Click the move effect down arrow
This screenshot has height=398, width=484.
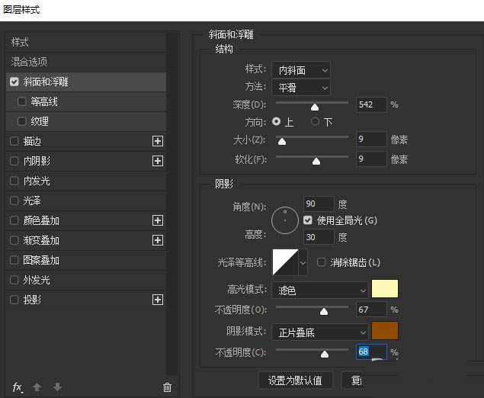(58, 387)
